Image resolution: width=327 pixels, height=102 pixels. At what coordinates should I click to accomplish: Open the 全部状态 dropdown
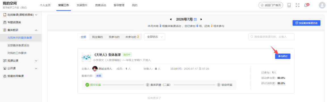coord(155,37)
